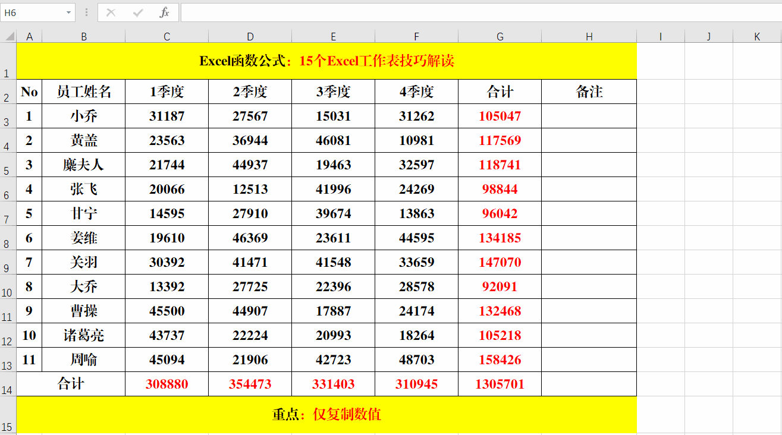The image size is (782, 435).
Task: Select the cell with name '曹操'
Action: (84, 311)
